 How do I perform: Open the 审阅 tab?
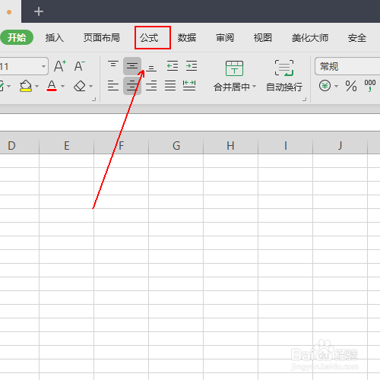pos(225,38)
